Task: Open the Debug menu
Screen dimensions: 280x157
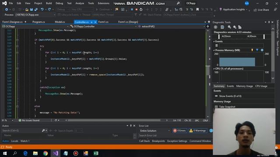Action: coord(59,3)
